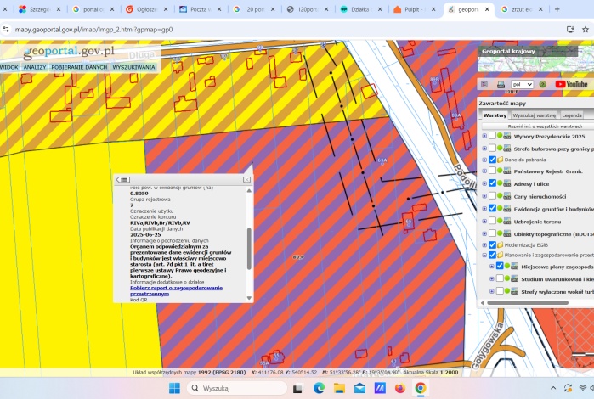Screen dimensions: 594x399
Task: Enable Uzbrojenie terenu layer checkbox
Action: coord(492,221)
